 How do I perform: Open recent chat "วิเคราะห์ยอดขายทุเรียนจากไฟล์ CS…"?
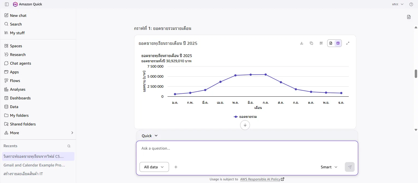point(38,156)
